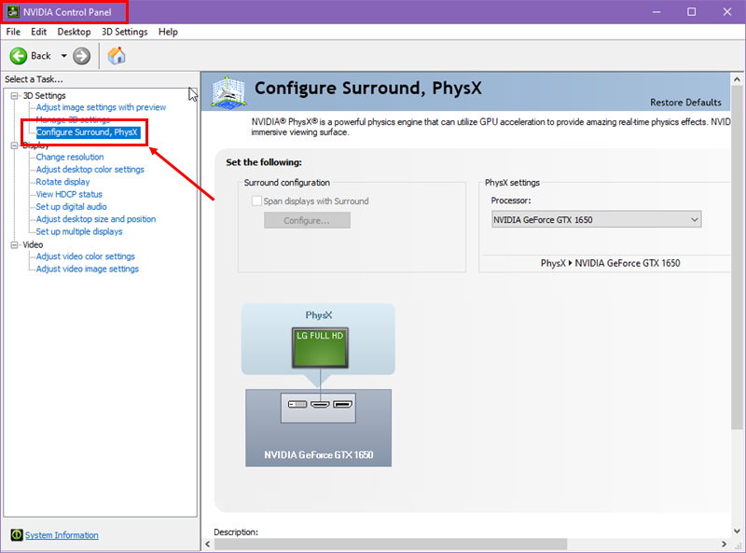
Task: Click the grey Forward arrow icon
Action: point(81,56)
